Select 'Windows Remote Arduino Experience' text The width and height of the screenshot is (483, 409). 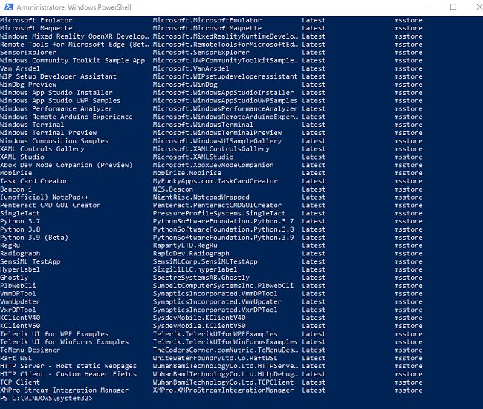66,117
